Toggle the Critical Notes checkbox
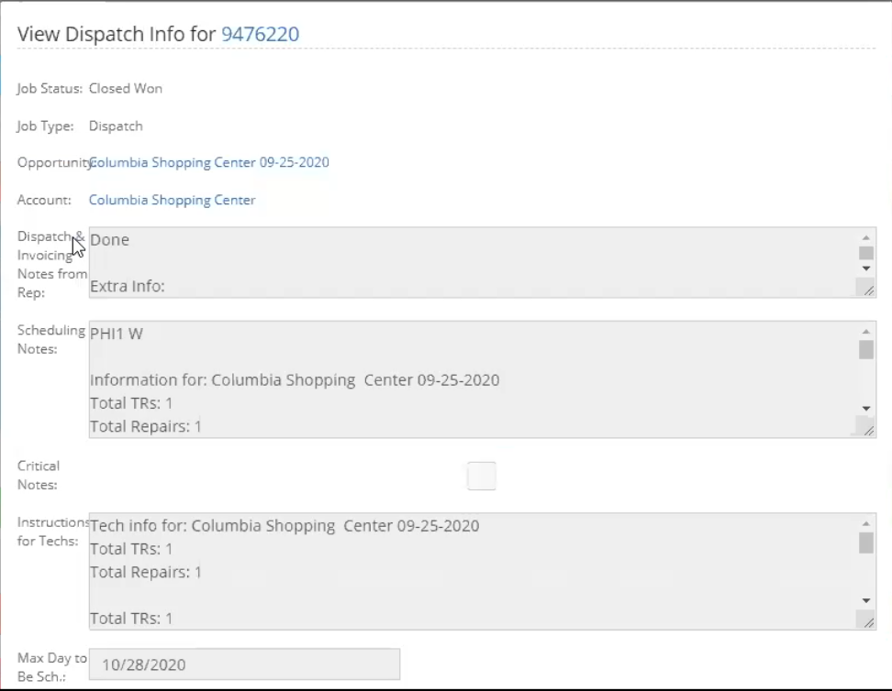The height and width of the screenshot is (691, 892). [x=481, y=476]
